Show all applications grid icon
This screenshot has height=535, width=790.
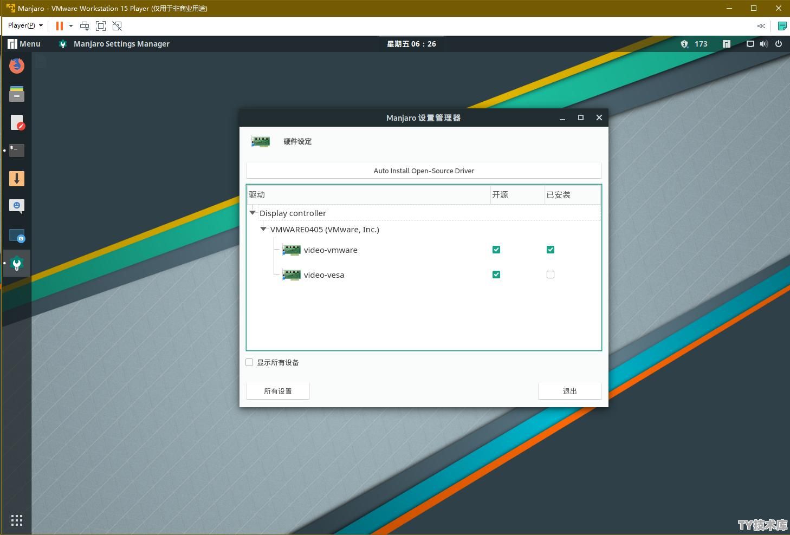pos(17,520)
